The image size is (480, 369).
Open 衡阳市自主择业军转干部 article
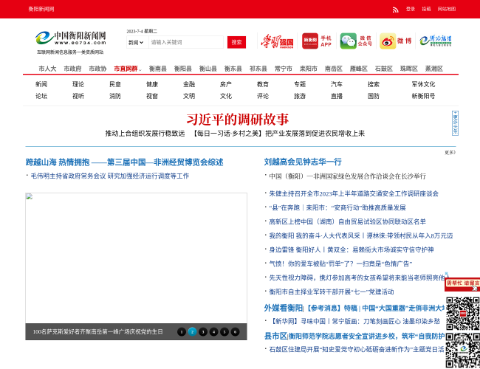[x=332, y=292]
